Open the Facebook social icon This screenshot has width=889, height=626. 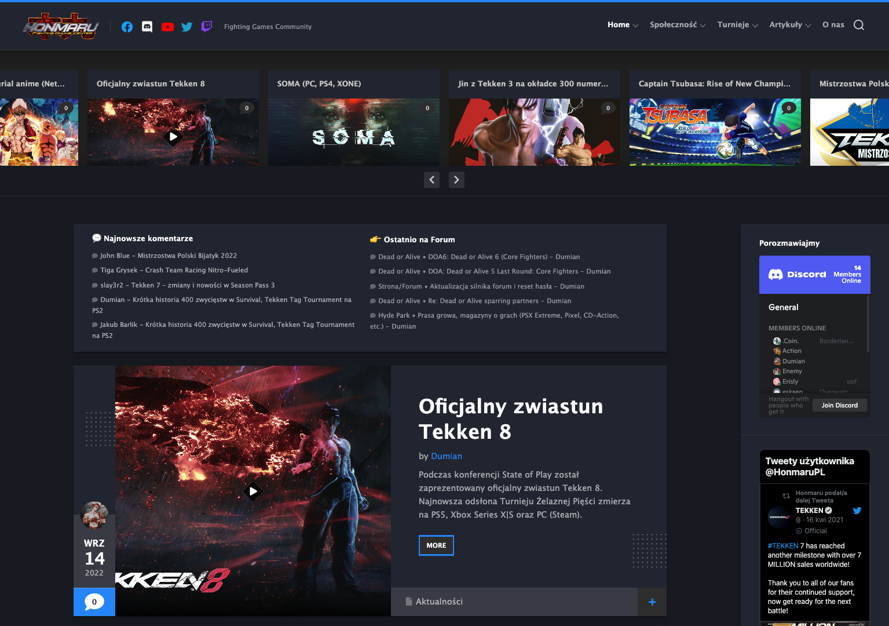[x=127, y=27]
